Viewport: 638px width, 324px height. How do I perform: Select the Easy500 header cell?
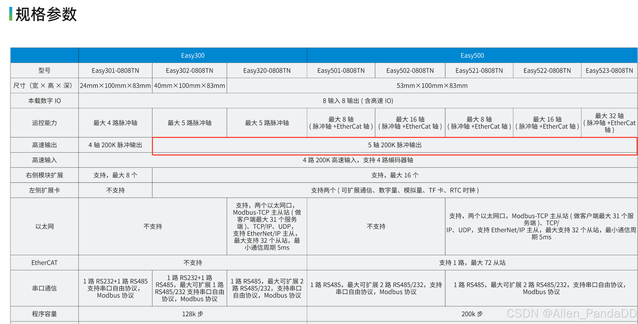coord(472,55)
